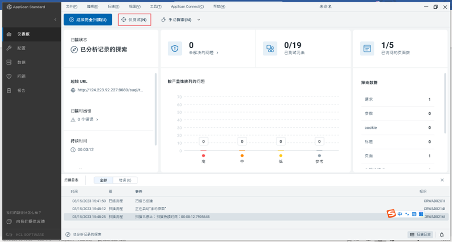
Task: Click the AppScan Standard logo icon
Action: point(9,7)
